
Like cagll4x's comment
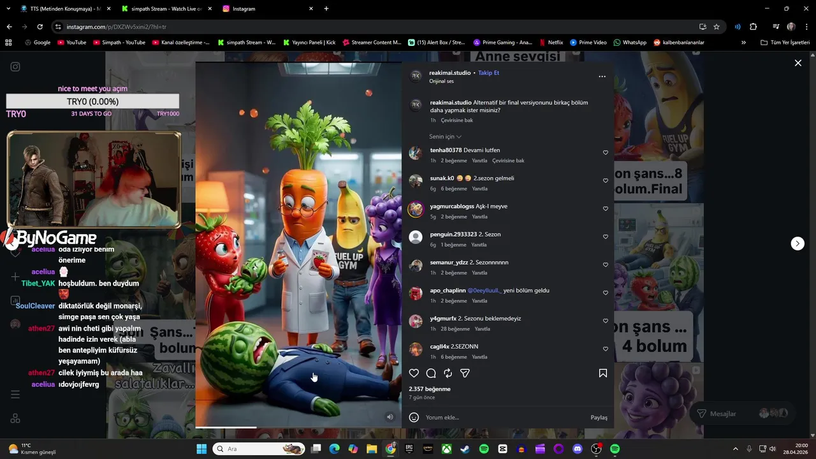click(x=606, y=349)
